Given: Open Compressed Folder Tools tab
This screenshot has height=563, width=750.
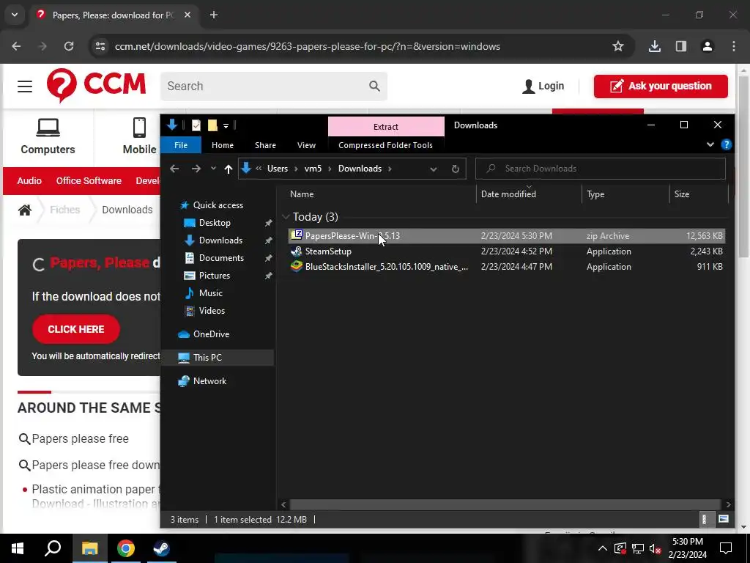Looking at the screenshot, I should pyautogui.click(x=385, y=145).
